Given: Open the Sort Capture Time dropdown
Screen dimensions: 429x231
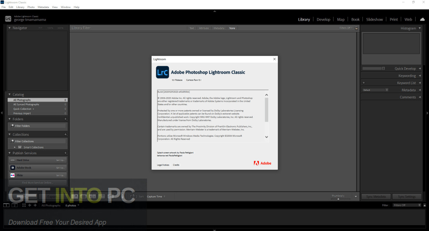Looking at the screenshot, I should (x=156, y=197).
